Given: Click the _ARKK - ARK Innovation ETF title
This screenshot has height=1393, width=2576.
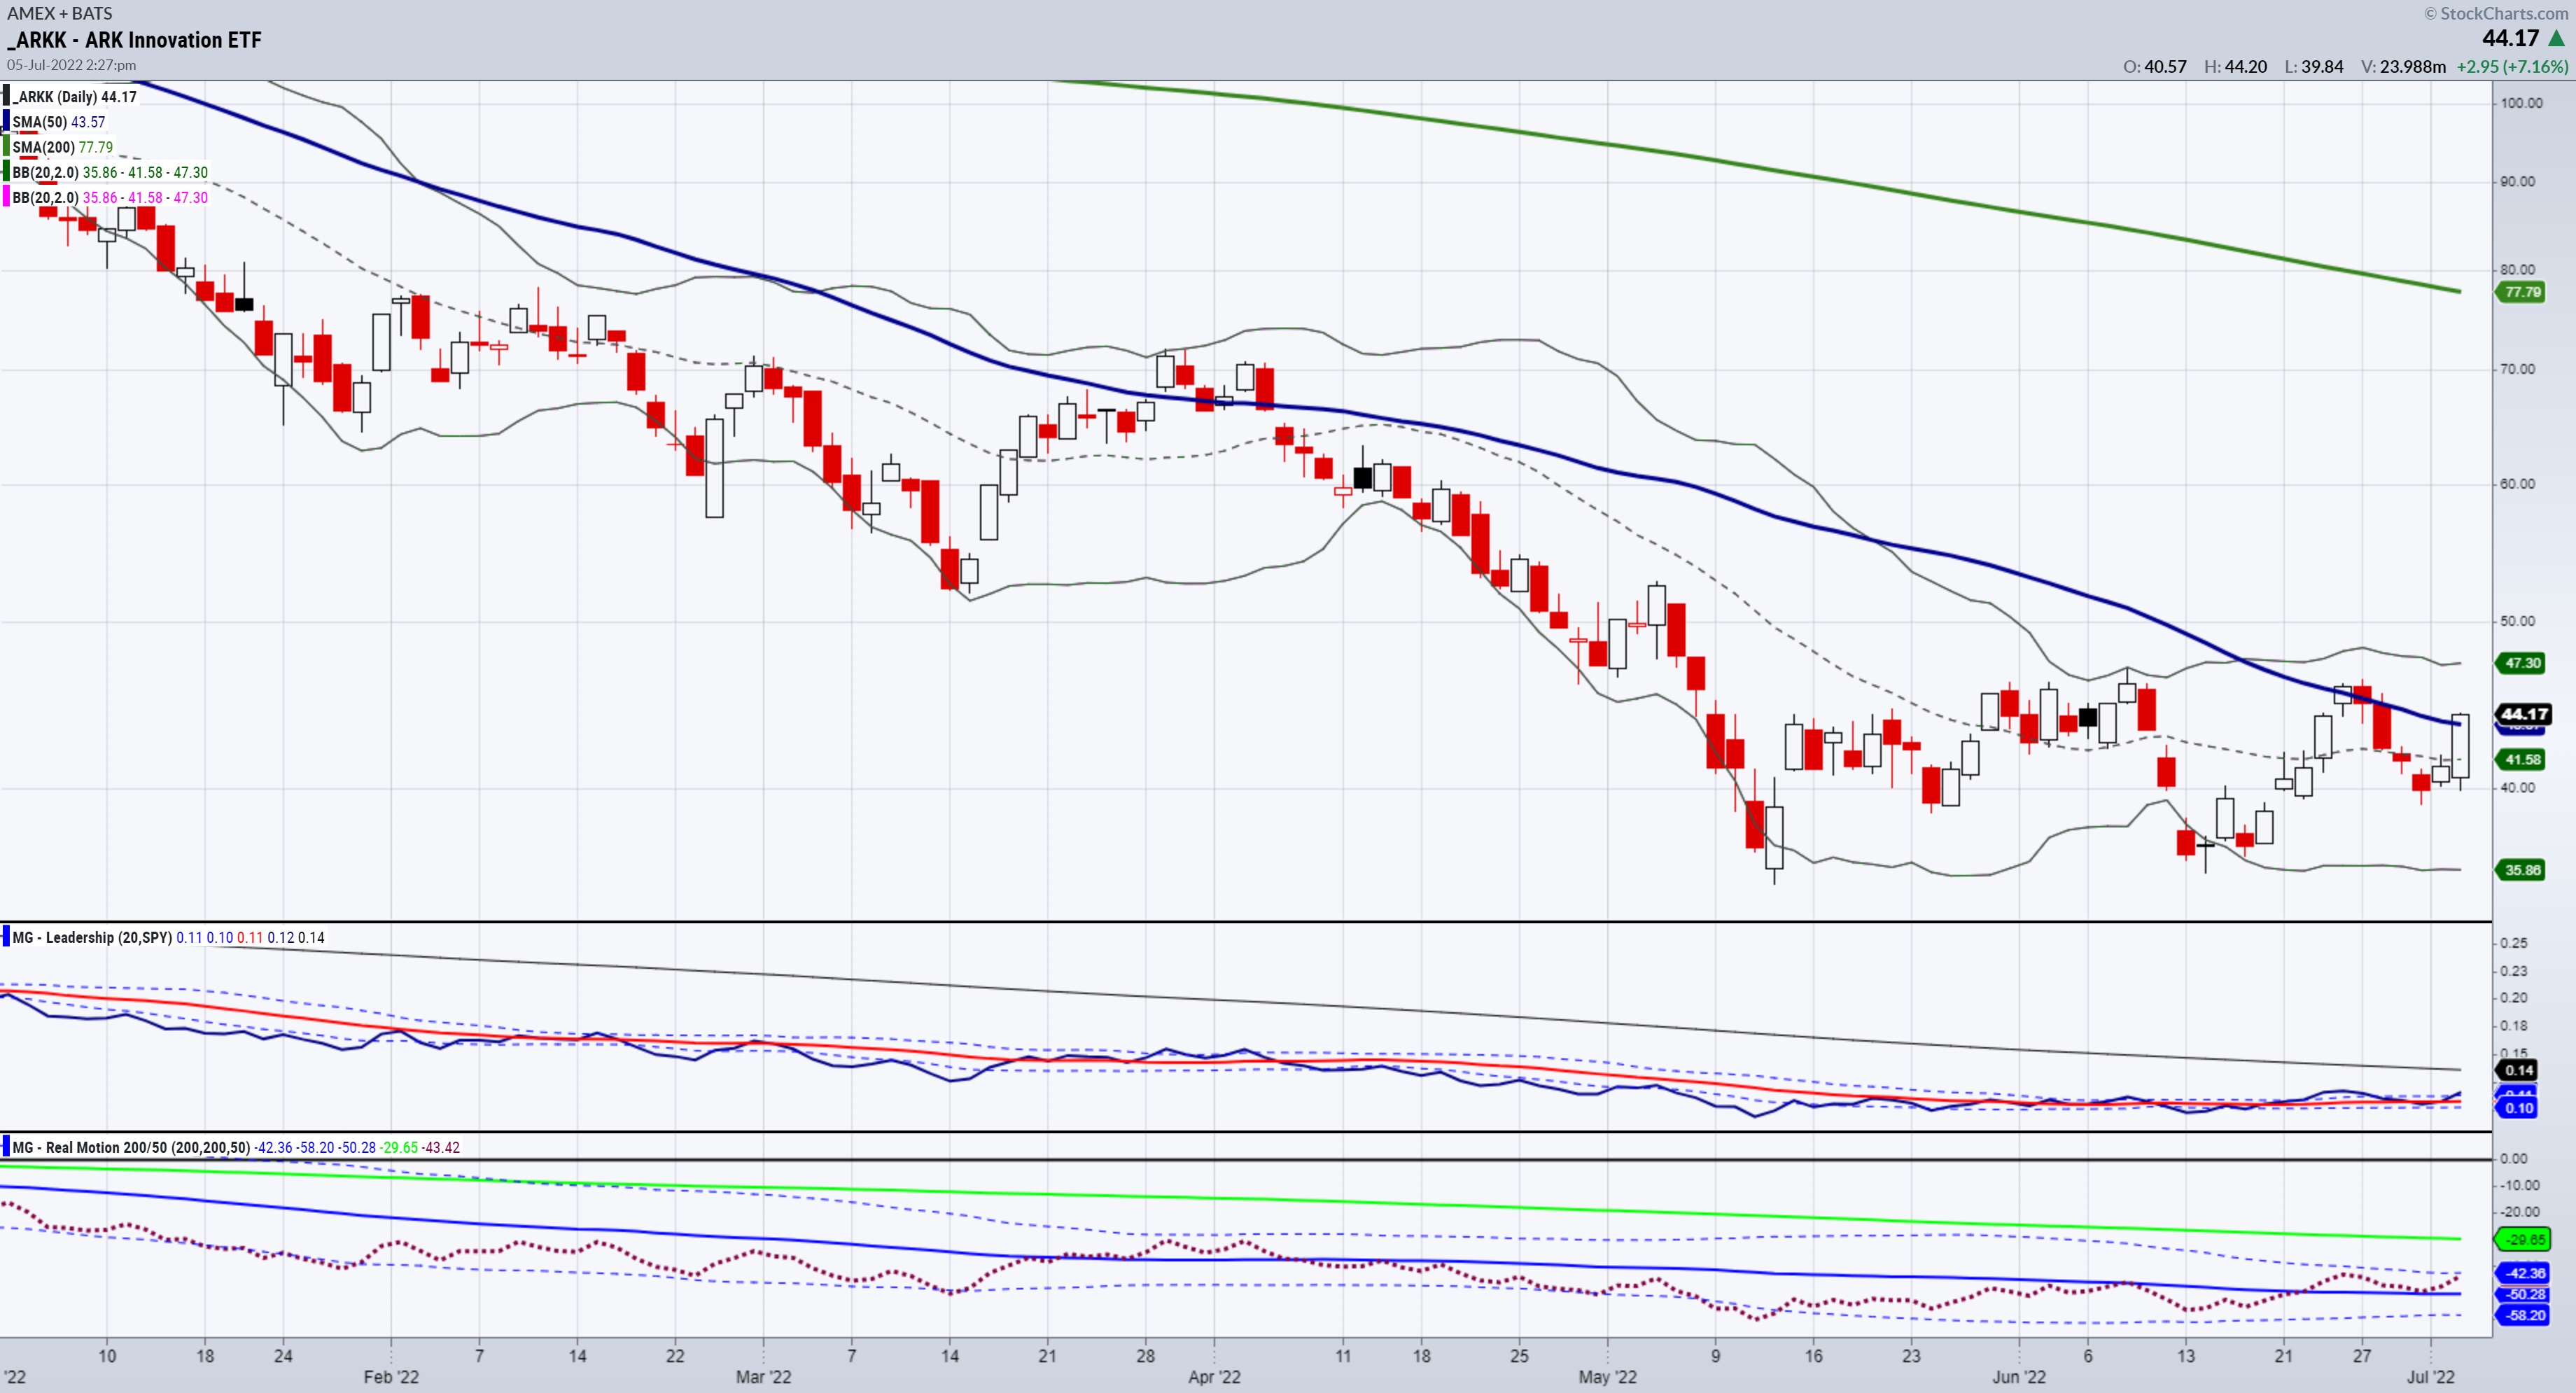Looking at the screenshot, I should [134, 40].
